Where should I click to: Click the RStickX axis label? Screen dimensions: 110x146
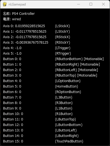point(62,37)
